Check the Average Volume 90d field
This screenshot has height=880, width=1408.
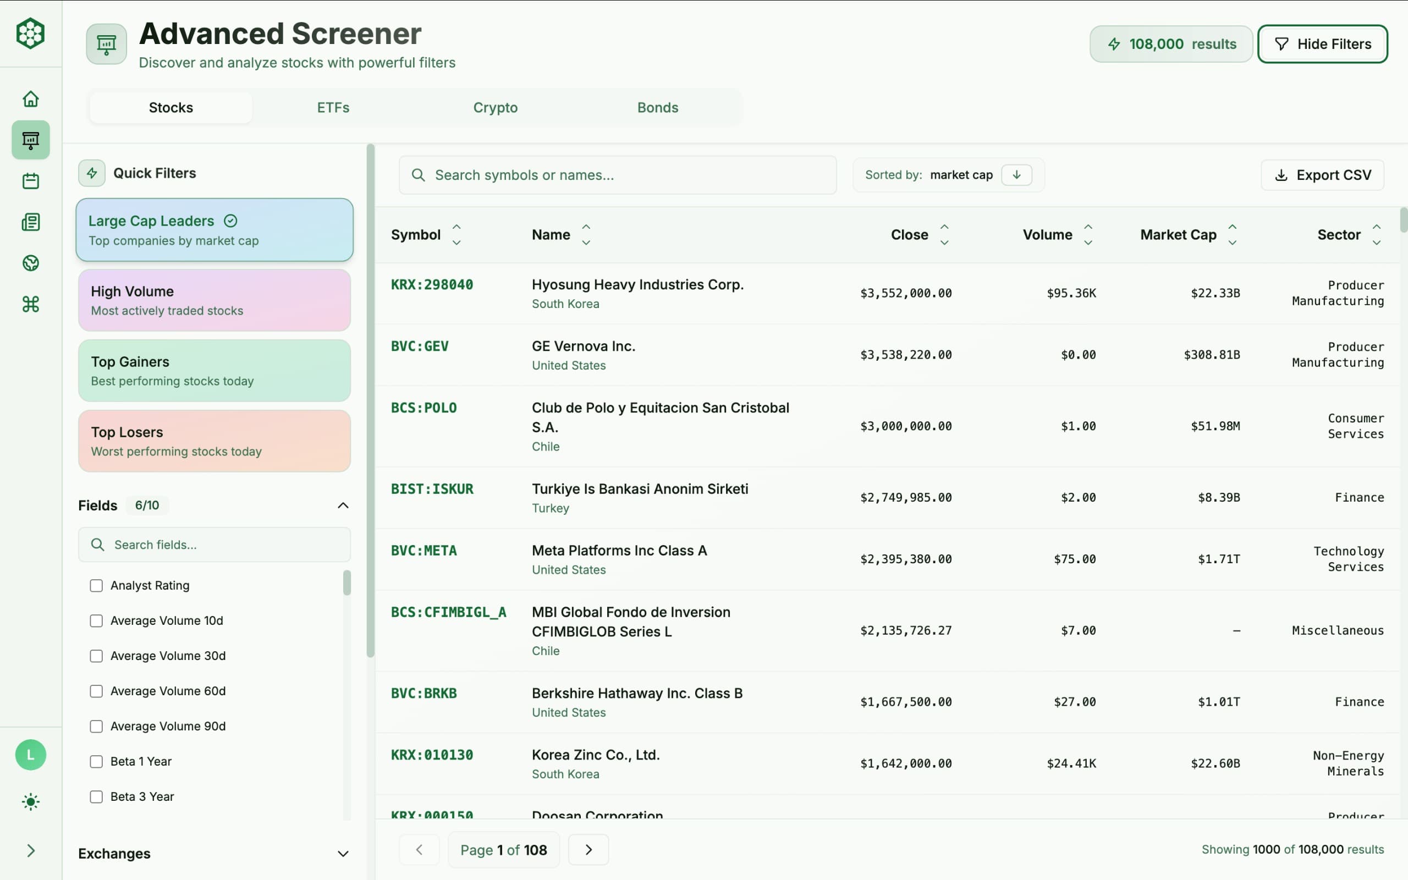pyautogui.click(x=96, y=727)
